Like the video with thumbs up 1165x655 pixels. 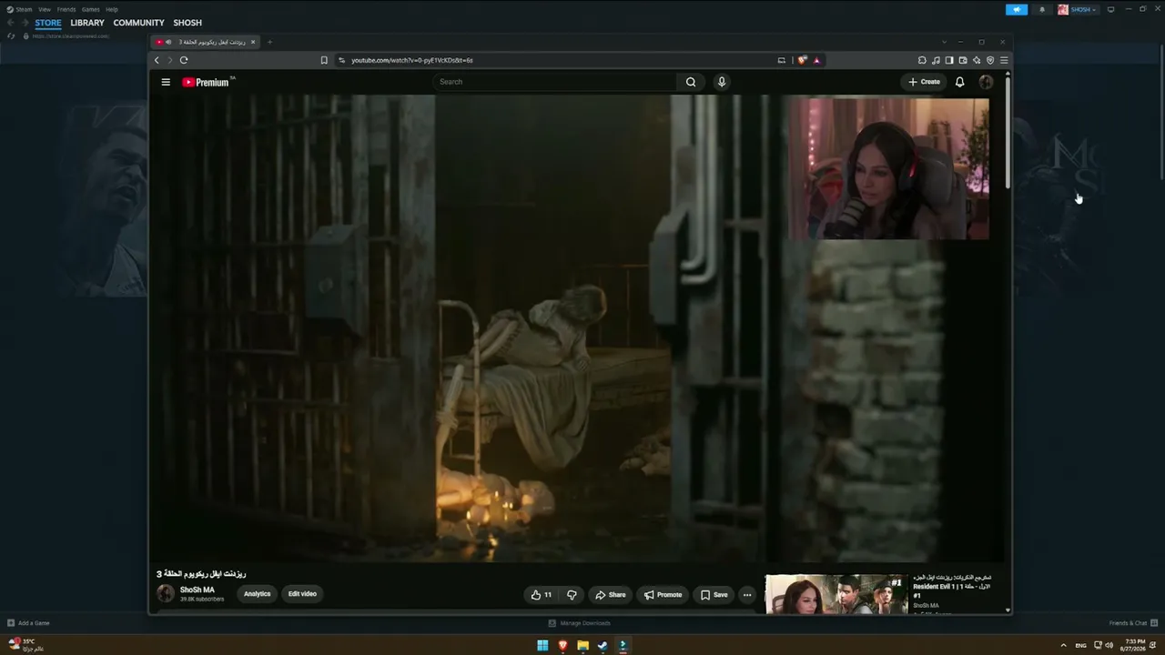coord(541,595)
